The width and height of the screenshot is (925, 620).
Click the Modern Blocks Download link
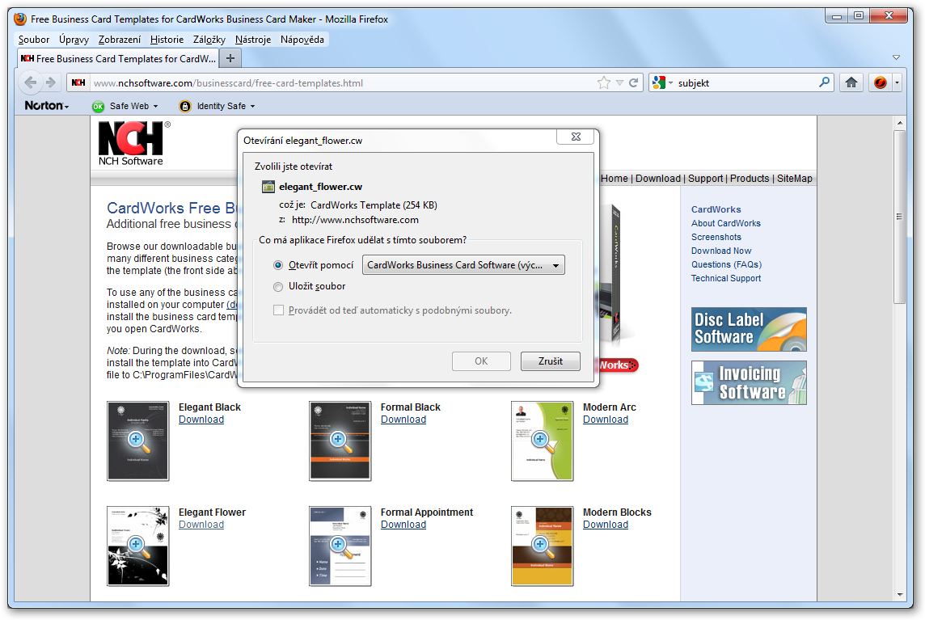click(x=606, y=525)
